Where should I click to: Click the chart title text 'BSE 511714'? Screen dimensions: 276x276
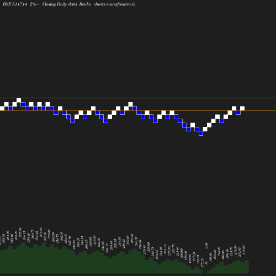[x=15, y=4]
